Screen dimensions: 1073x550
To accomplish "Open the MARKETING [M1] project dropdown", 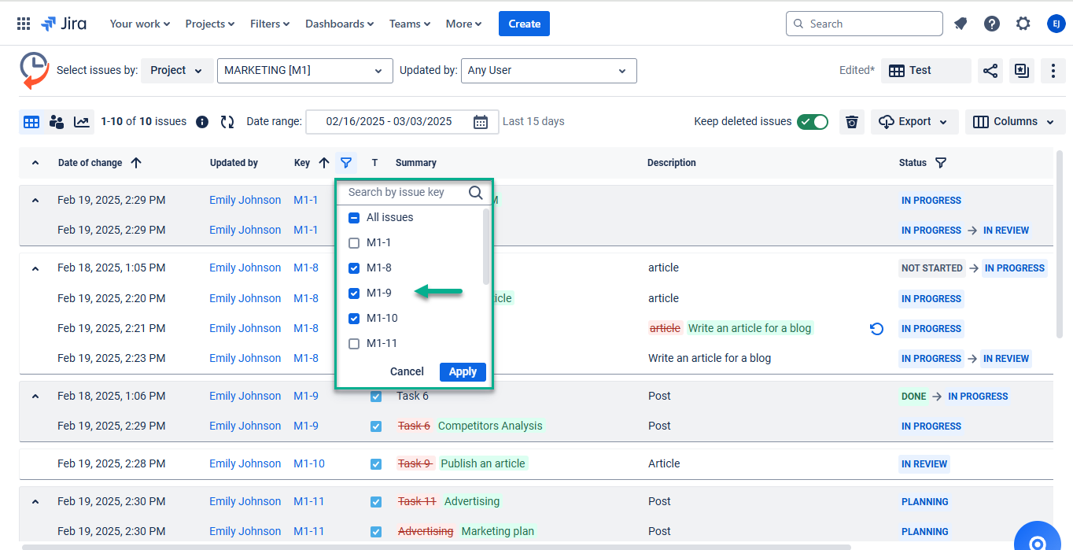I will click(304, 71).
